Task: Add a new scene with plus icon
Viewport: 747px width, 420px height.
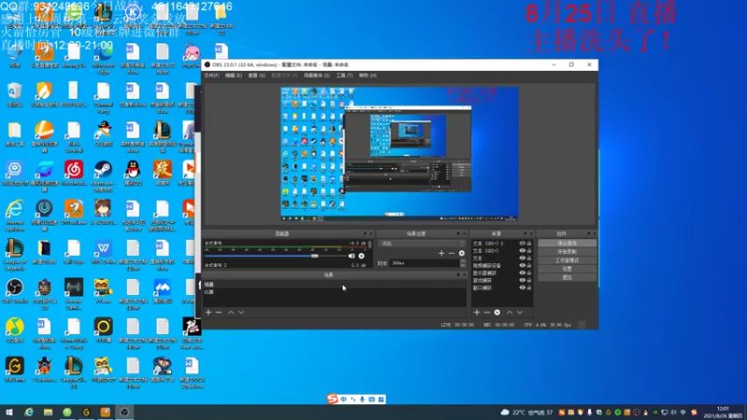Action: [x=208, y=313]
